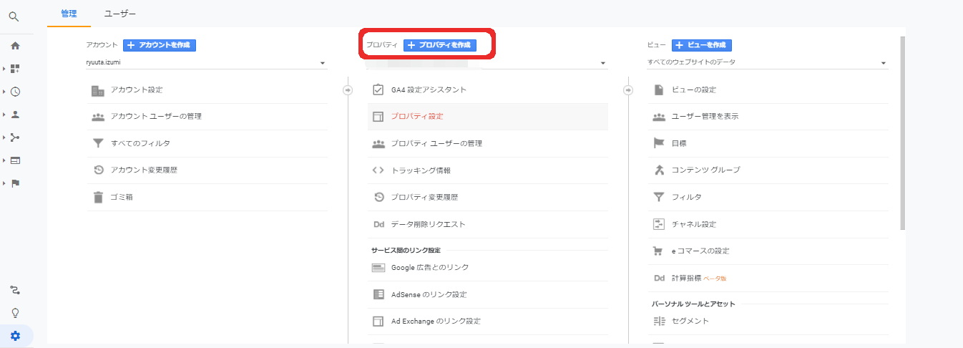Click the アカウントを作成 button
Image resolution: width=963 pixels, height=348 pixels.
[160, 45]
